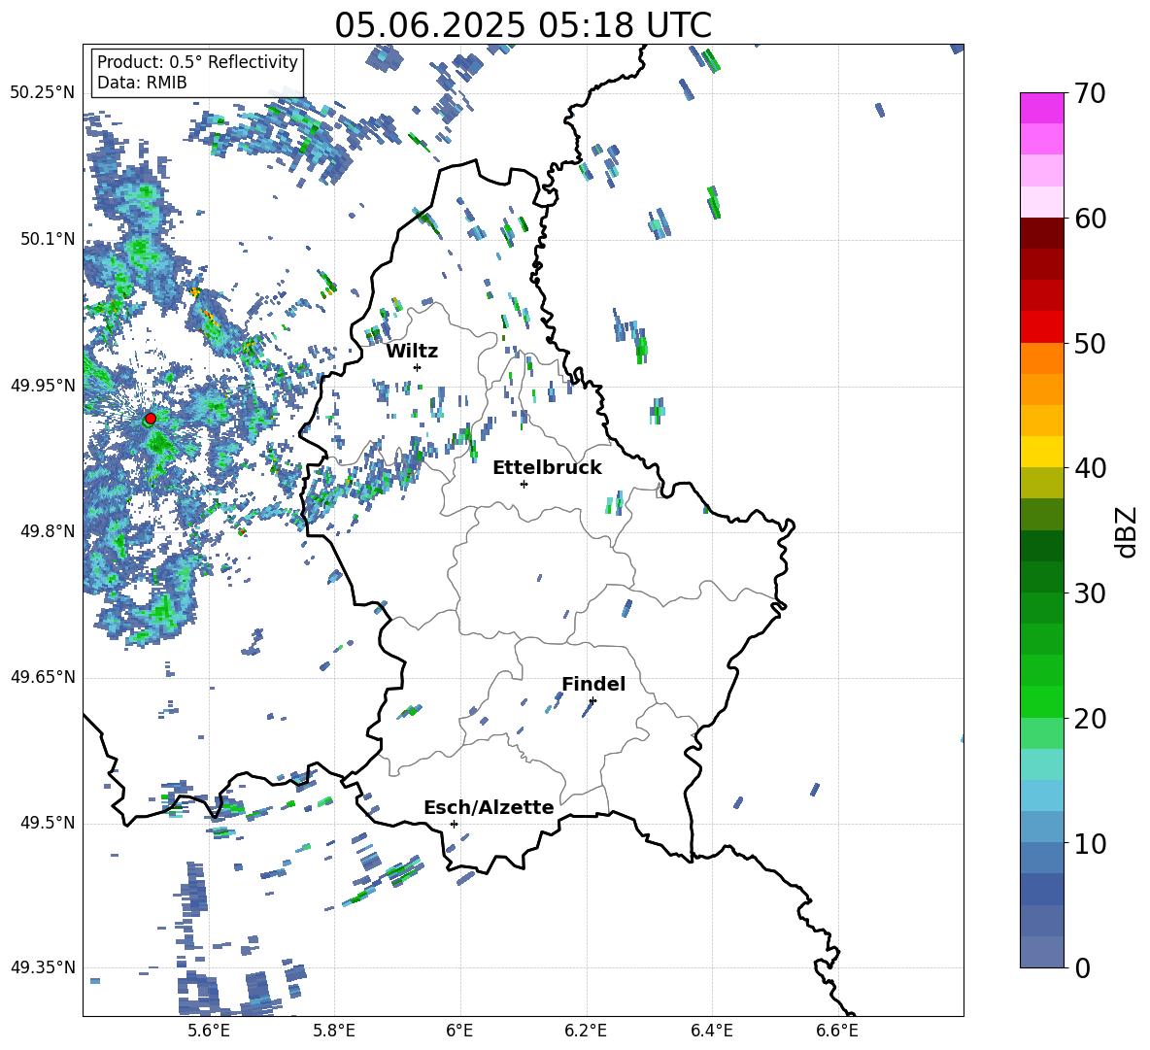Click the 50.1°N latitude label
1150x1050 pixels.
coord(48,240)
